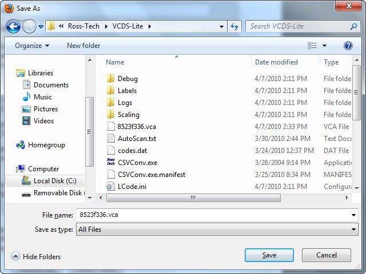This screenshot has width=366, height=274.
Task: Click the Videos filmstrip icon
Action: 26,121
